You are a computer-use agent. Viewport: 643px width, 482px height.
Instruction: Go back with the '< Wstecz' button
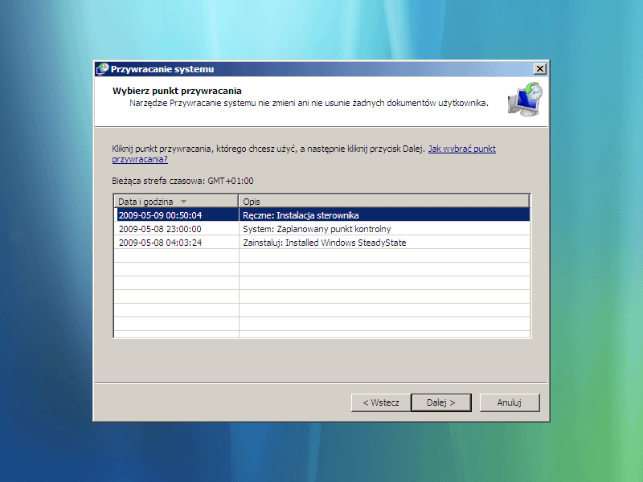(x=381, y=402)
